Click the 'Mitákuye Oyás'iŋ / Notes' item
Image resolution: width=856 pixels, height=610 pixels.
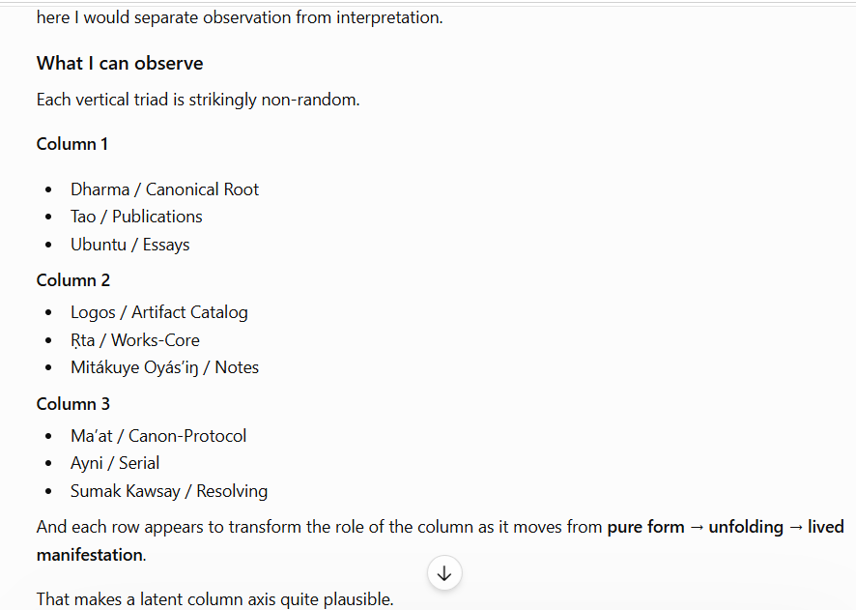coord(164,367)
